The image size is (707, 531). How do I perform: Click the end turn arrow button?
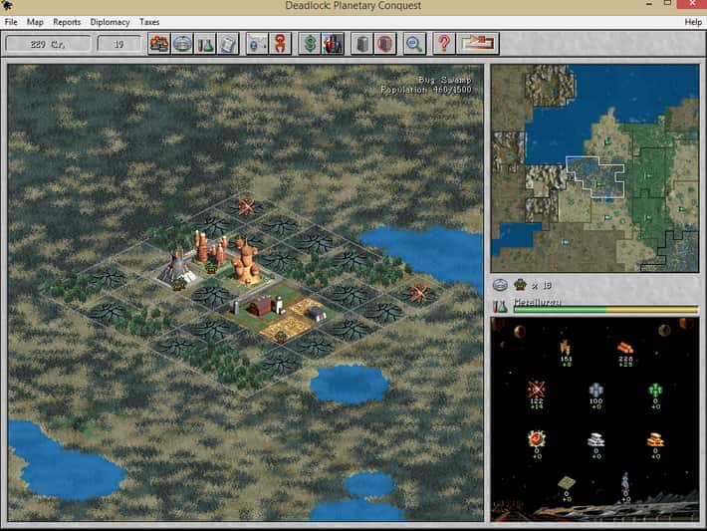[x=478, y=44]
